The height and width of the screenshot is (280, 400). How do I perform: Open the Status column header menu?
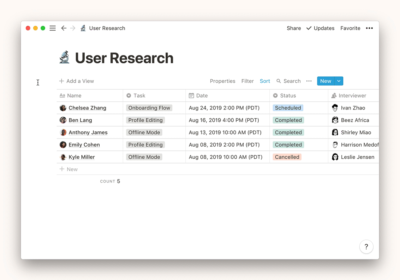pyautogui.click(x=287, y=96)
